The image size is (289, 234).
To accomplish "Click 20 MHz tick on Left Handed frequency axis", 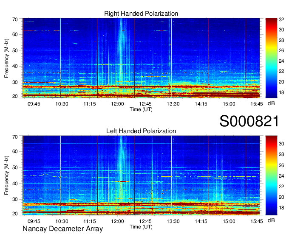I will pyautogui.click(x=15, y=214).
